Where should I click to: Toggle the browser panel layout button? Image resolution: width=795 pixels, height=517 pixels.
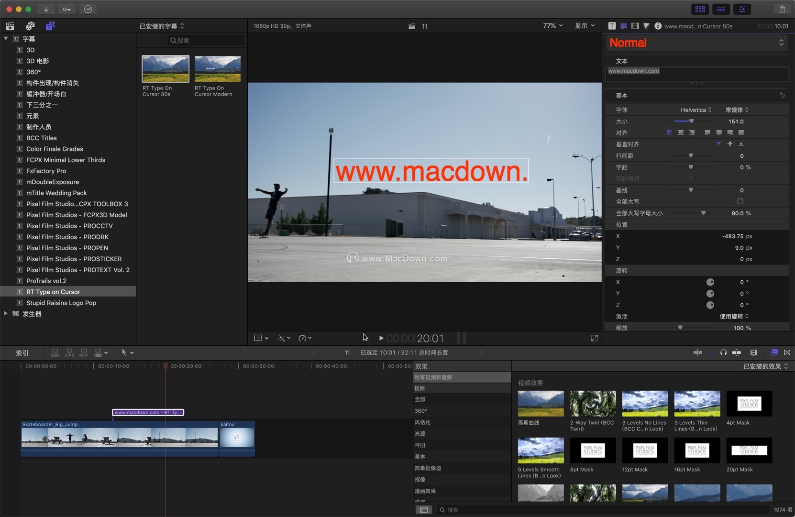pyautogui.click(x=700, y=9)
